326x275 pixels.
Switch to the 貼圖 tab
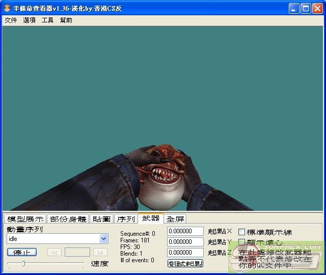[101, 219]
